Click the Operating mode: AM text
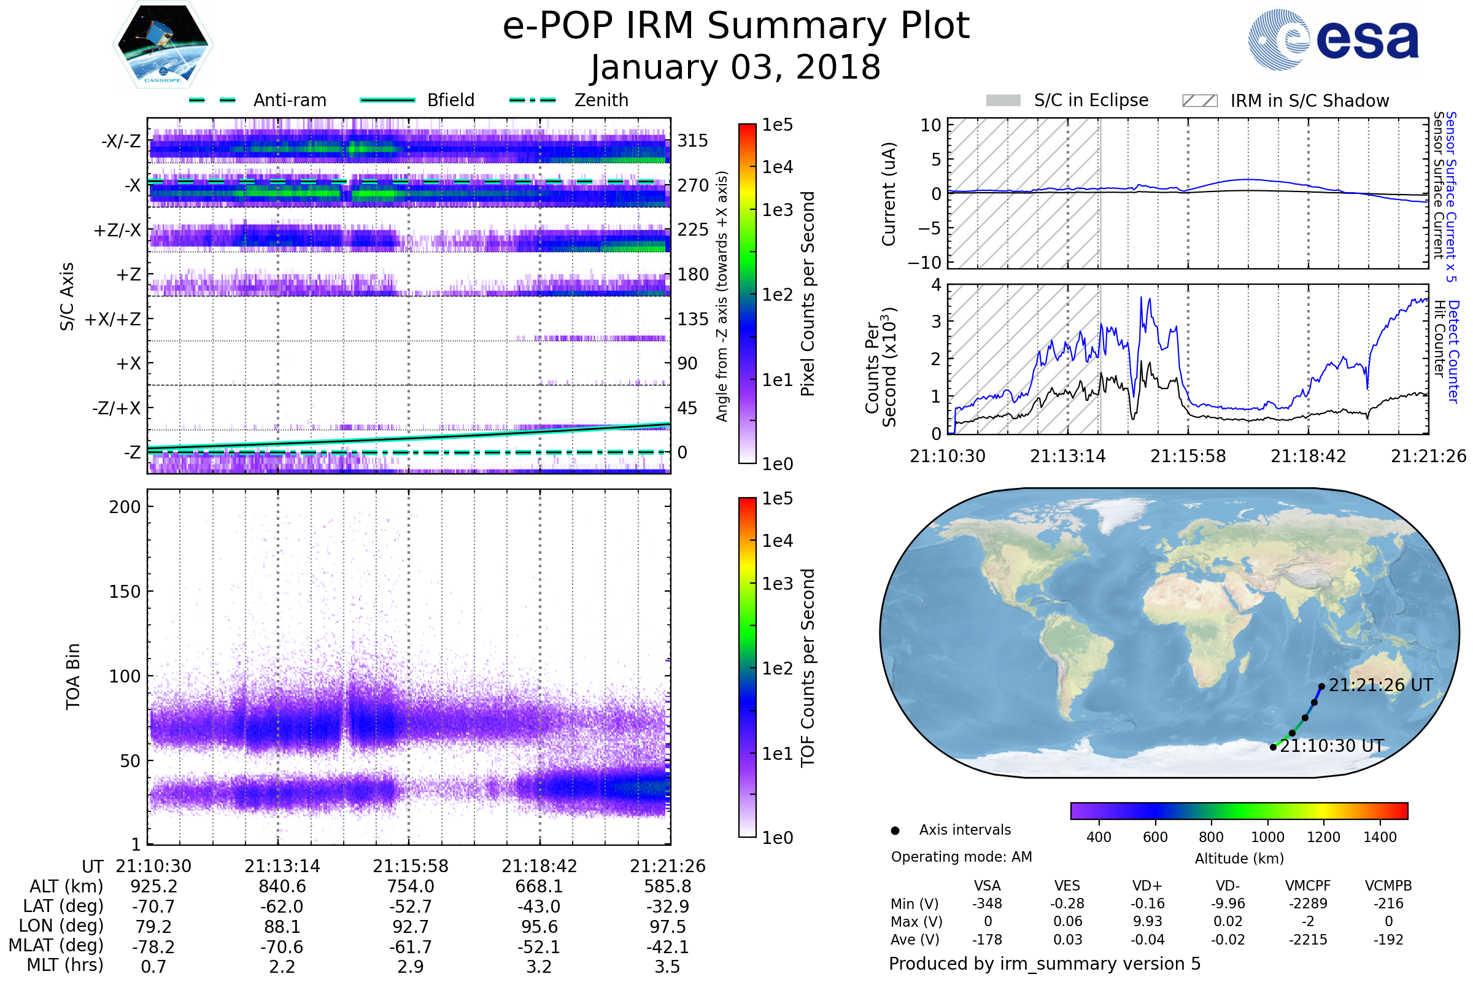Screen dimensions: 1473x982 (961, 857)
